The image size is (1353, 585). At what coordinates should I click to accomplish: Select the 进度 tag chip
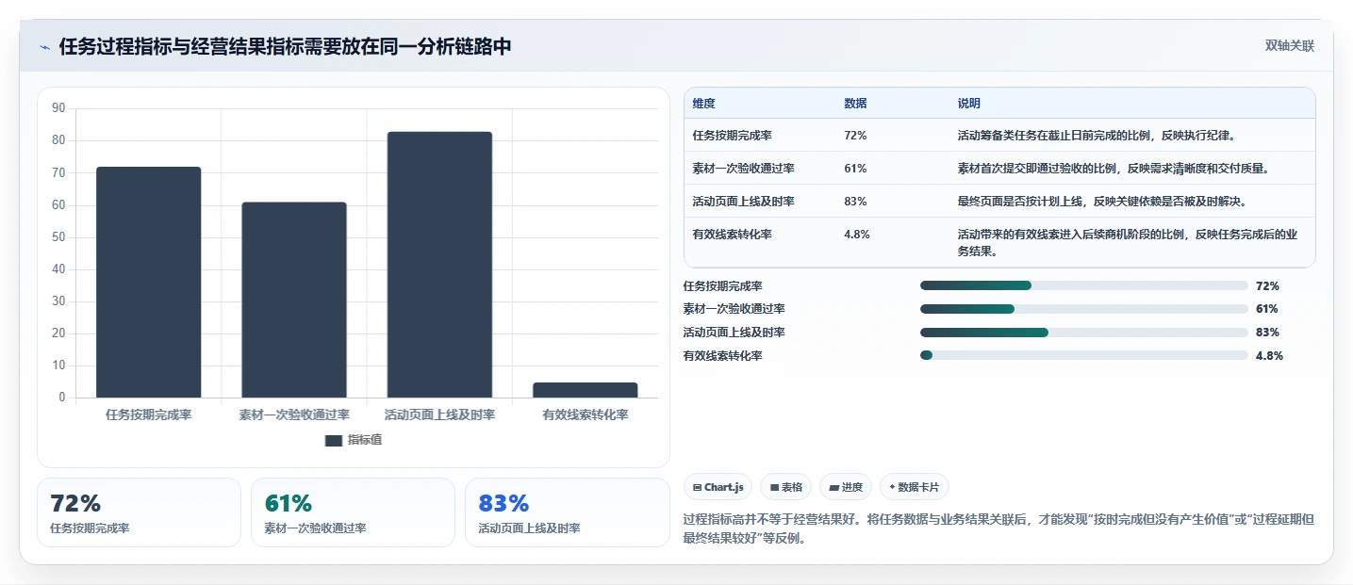click(846, 487)
